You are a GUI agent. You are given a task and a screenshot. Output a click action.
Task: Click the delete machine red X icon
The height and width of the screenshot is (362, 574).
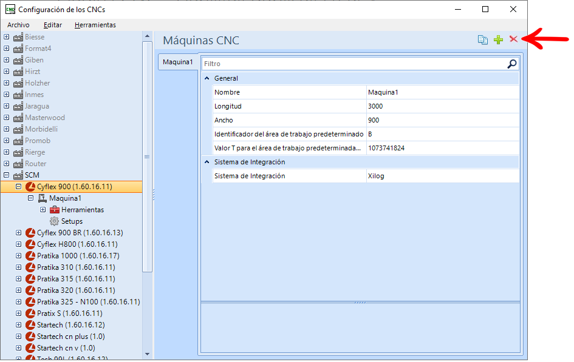tap(513, 39)
